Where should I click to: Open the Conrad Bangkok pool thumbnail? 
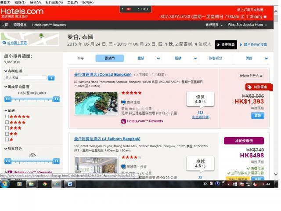(x=96, y=104)
